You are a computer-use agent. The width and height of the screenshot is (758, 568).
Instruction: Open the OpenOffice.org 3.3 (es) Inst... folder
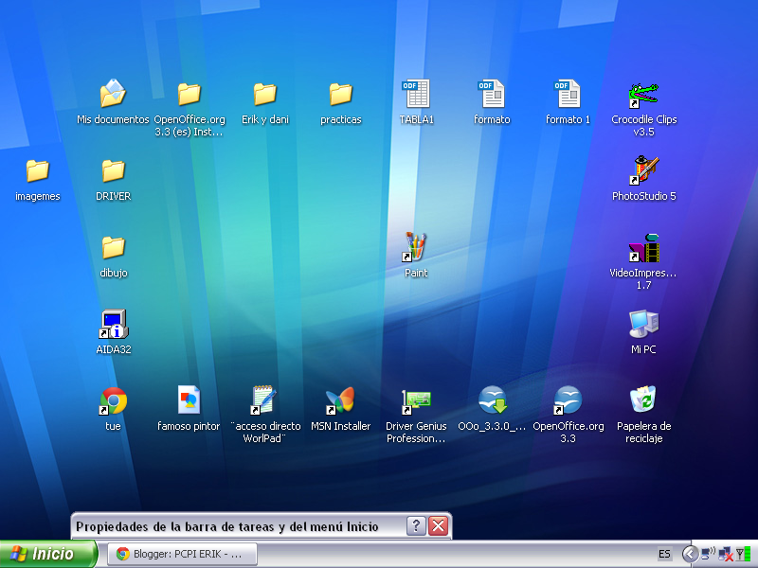(189, 94)
